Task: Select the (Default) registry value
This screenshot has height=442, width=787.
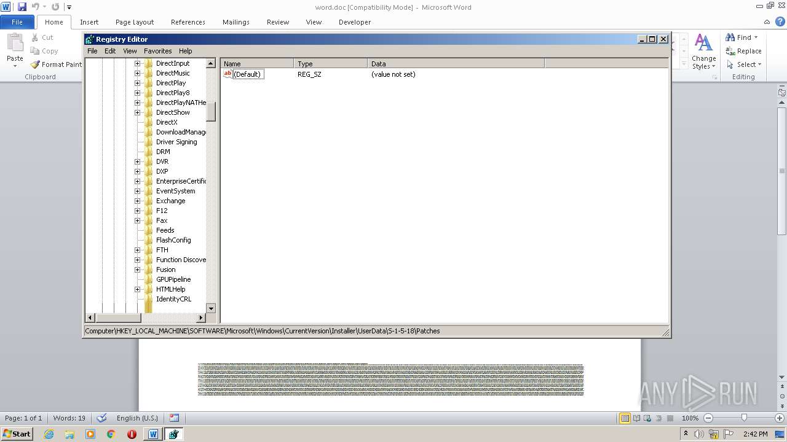Action: tap(247, 74)
